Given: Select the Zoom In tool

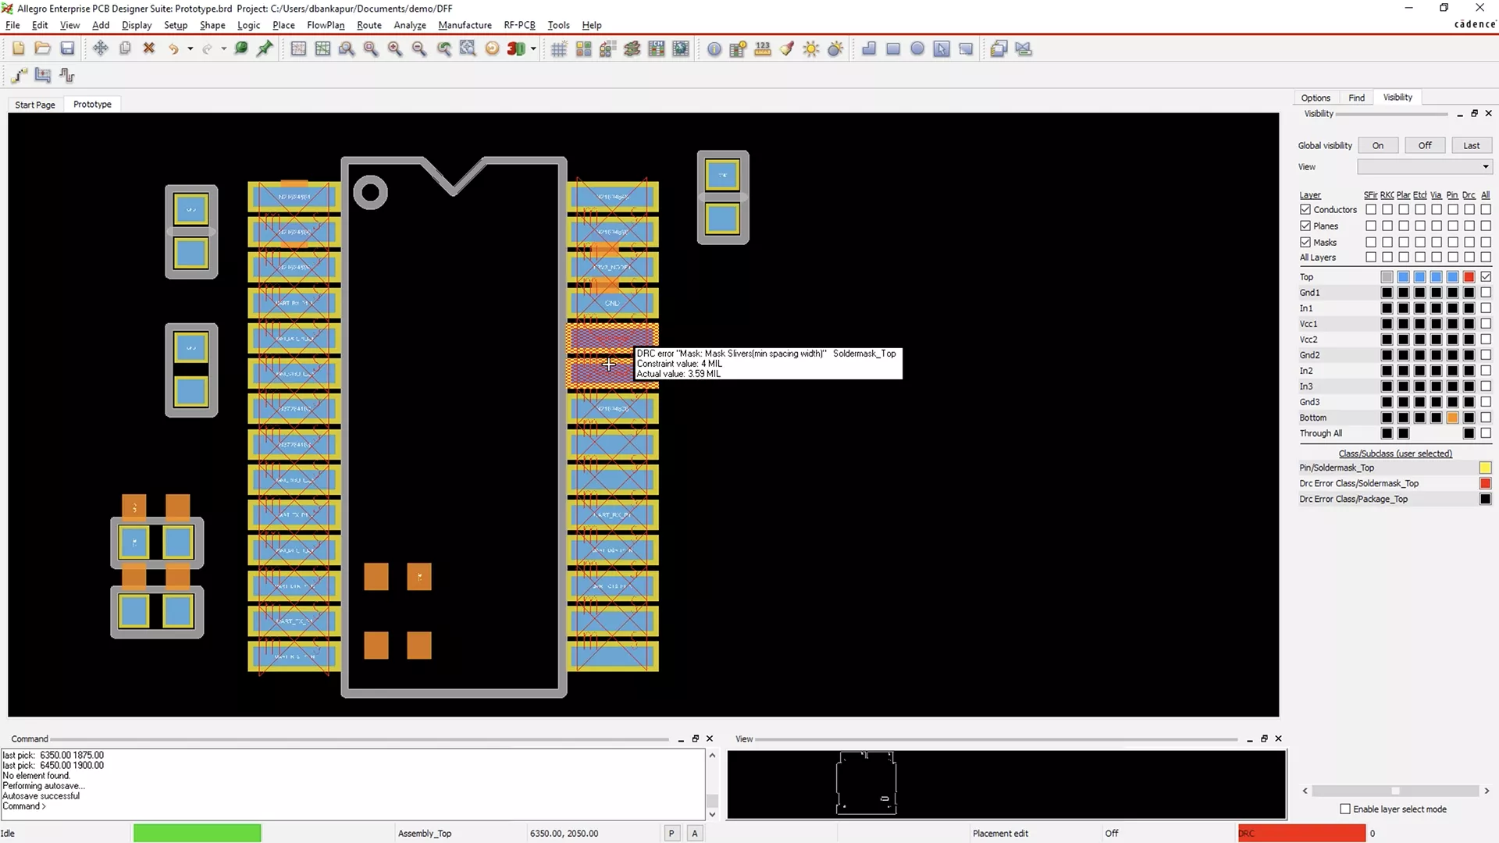Looking at the screenshot, I should pos(395,48).
